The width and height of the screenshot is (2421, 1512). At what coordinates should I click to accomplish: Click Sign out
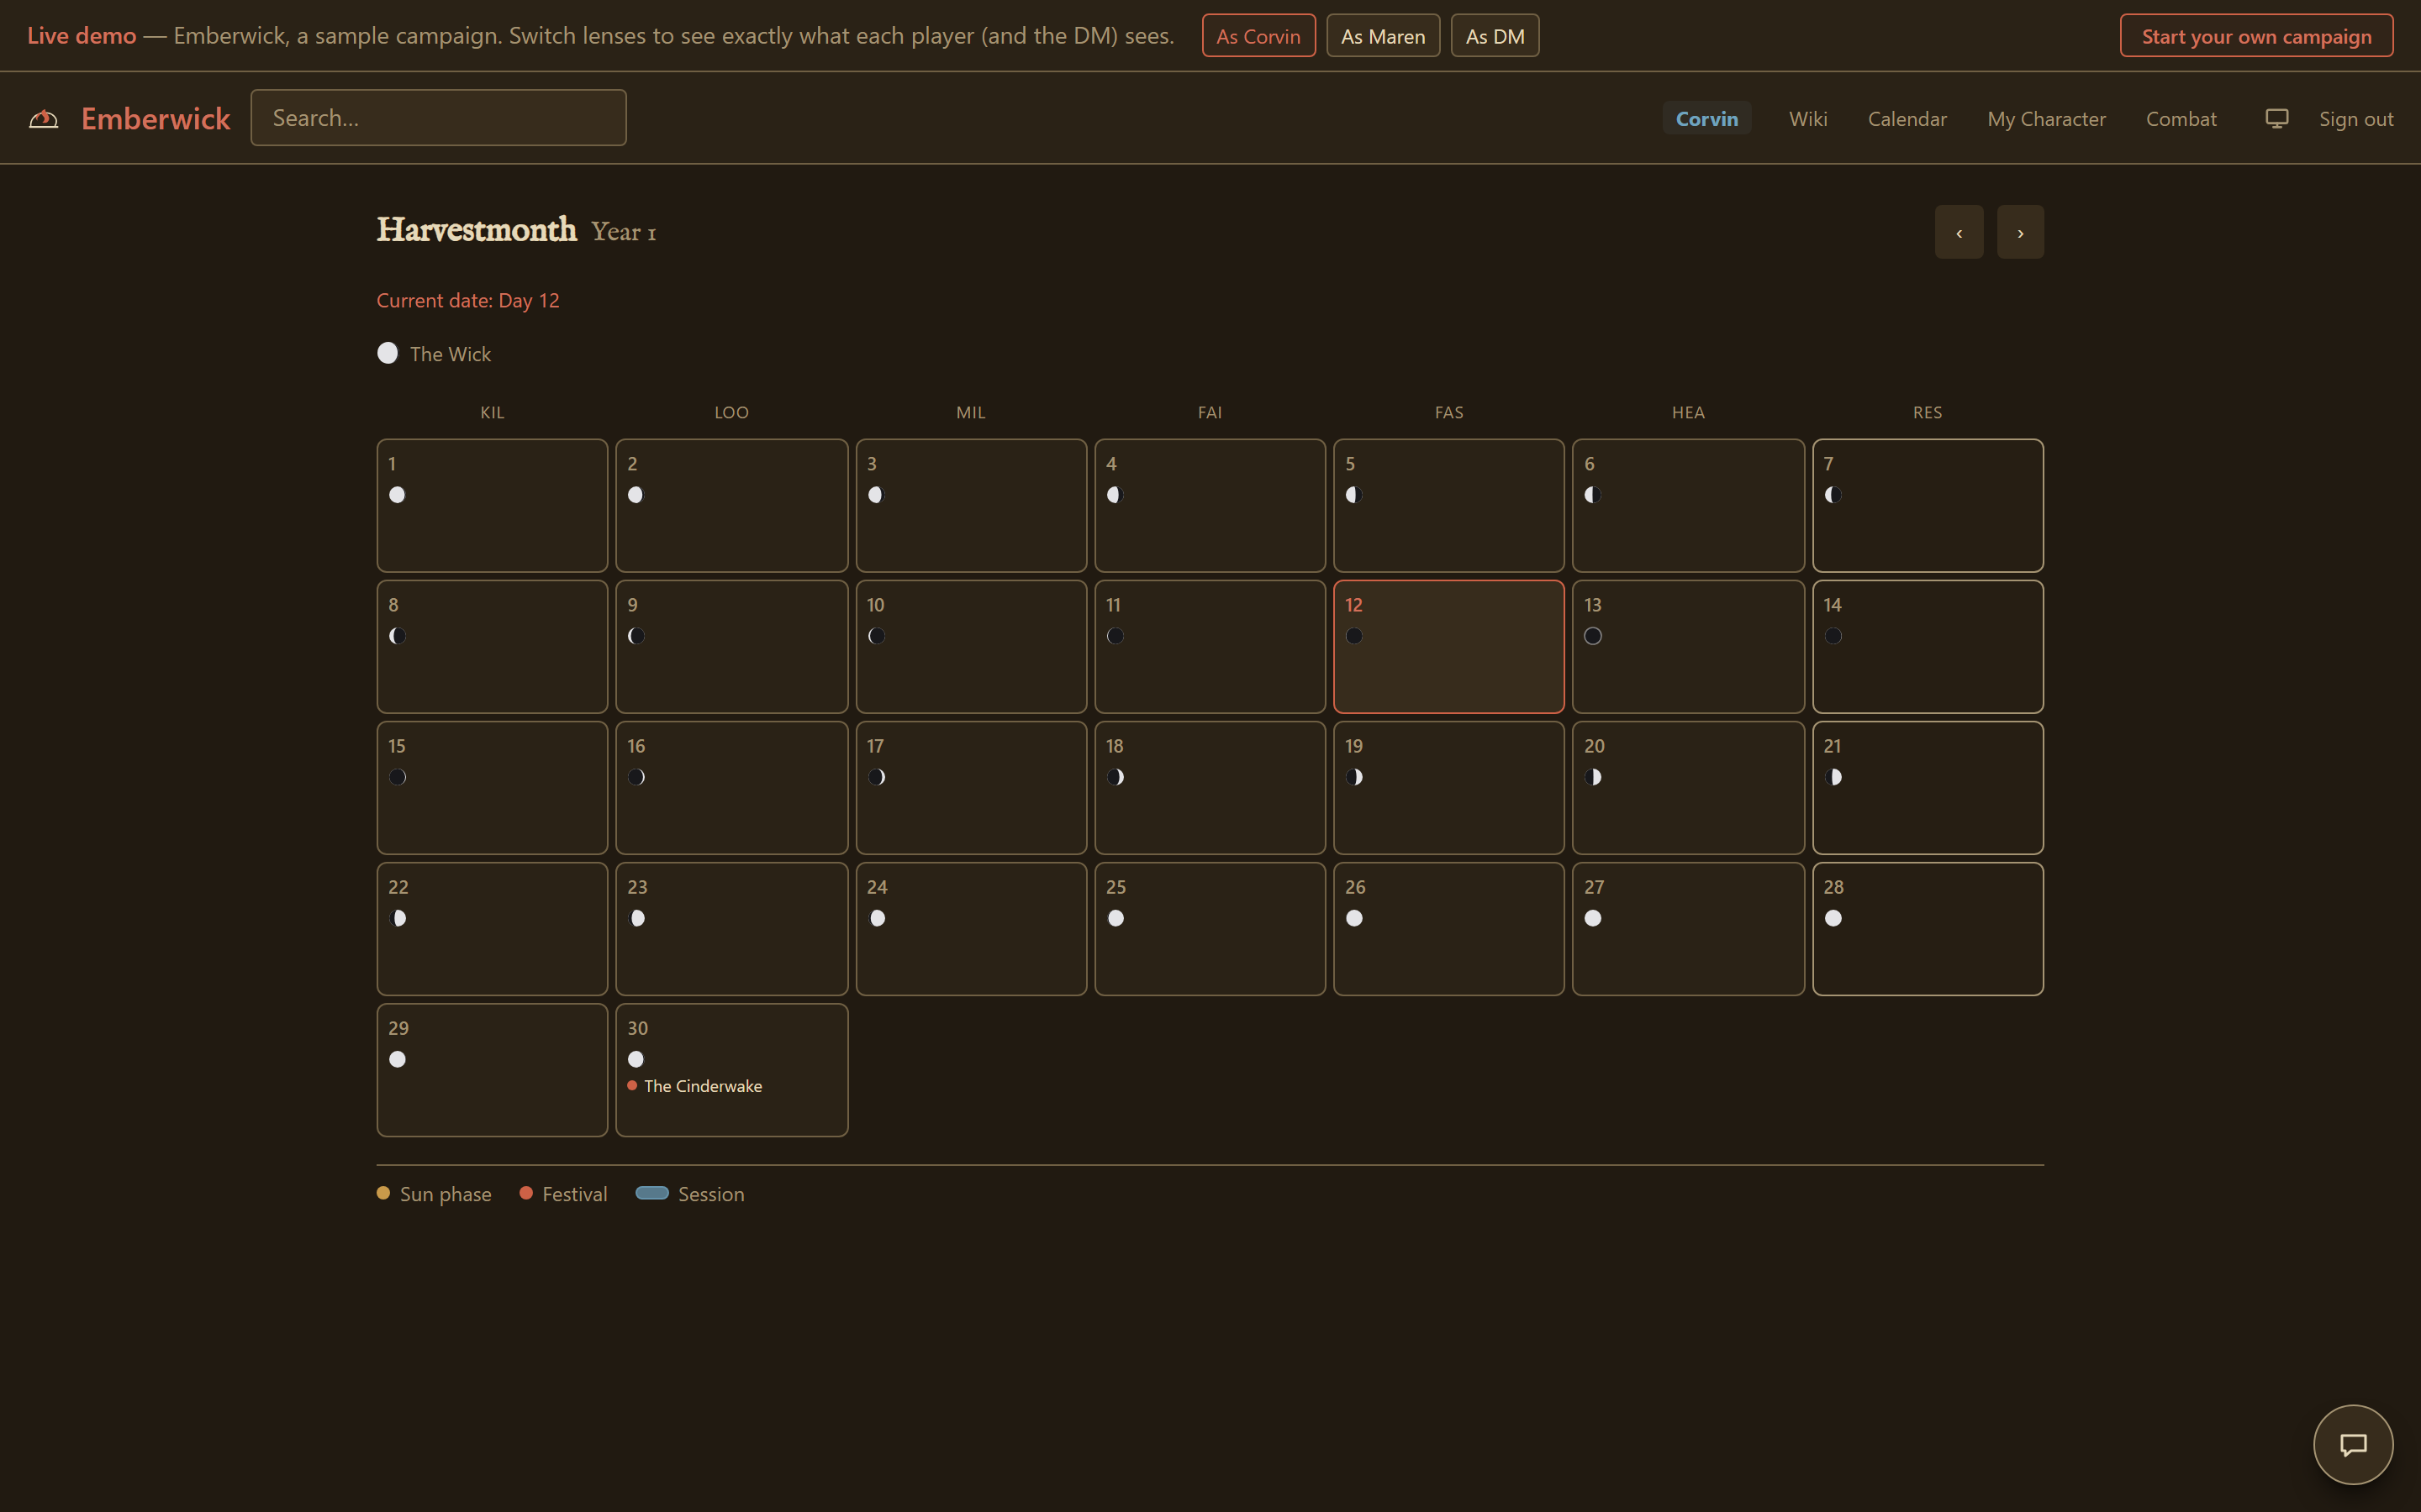pyautogui.click(x=2356, y=119)
